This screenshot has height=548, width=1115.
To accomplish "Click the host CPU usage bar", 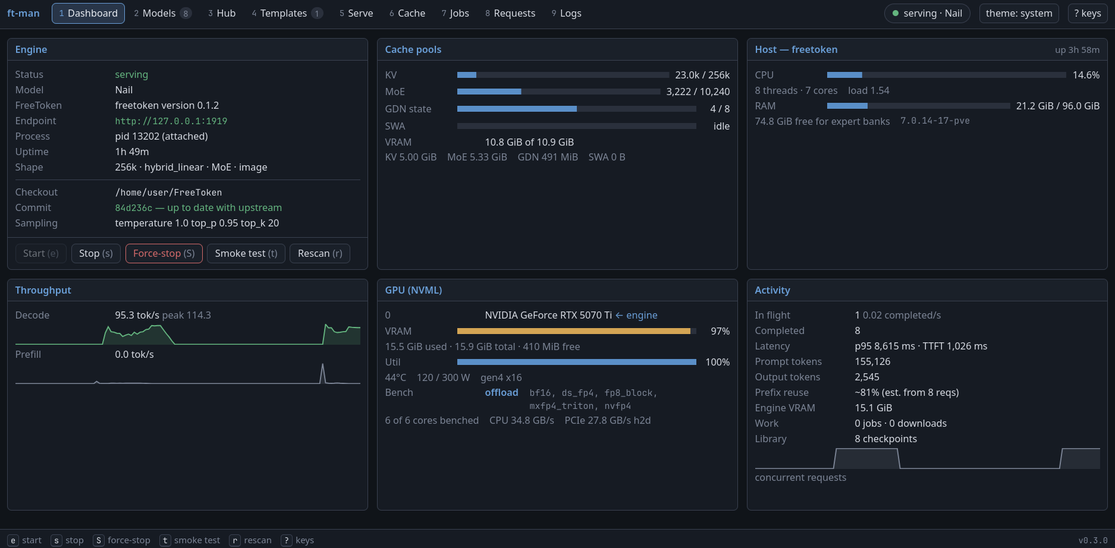I will [946, 75].
